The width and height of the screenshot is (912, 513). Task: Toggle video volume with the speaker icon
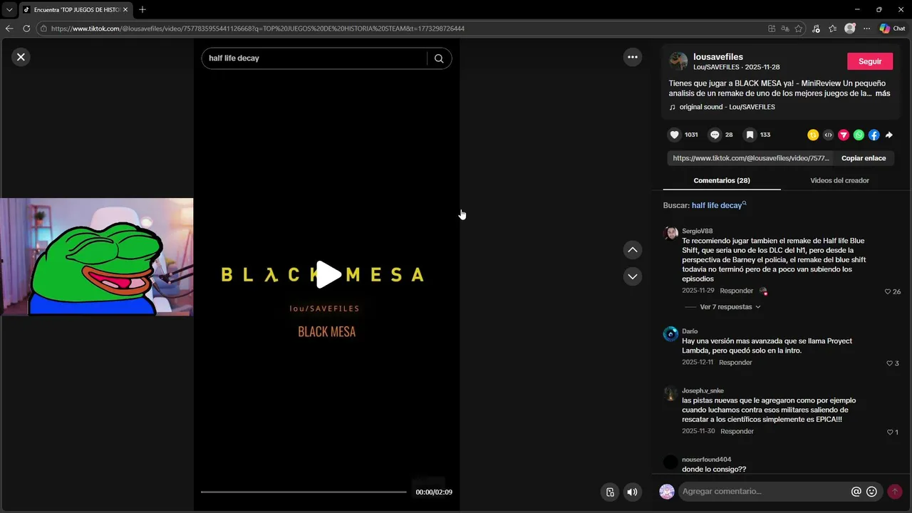coord(632,492)
